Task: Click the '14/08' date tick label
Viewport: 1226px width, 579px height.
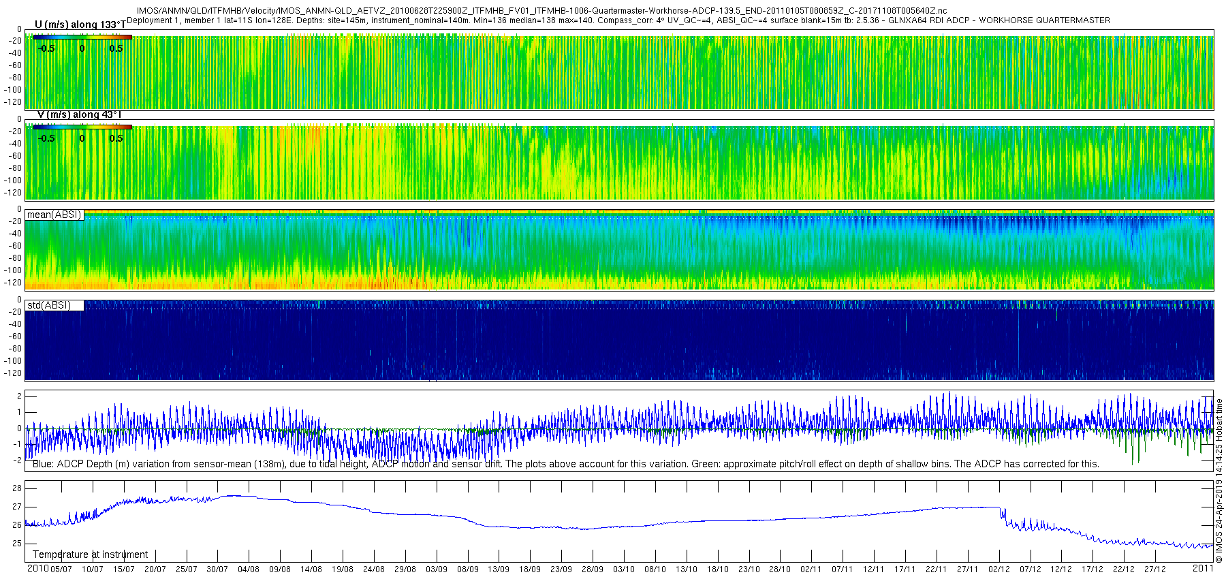Action: point(311,569)
